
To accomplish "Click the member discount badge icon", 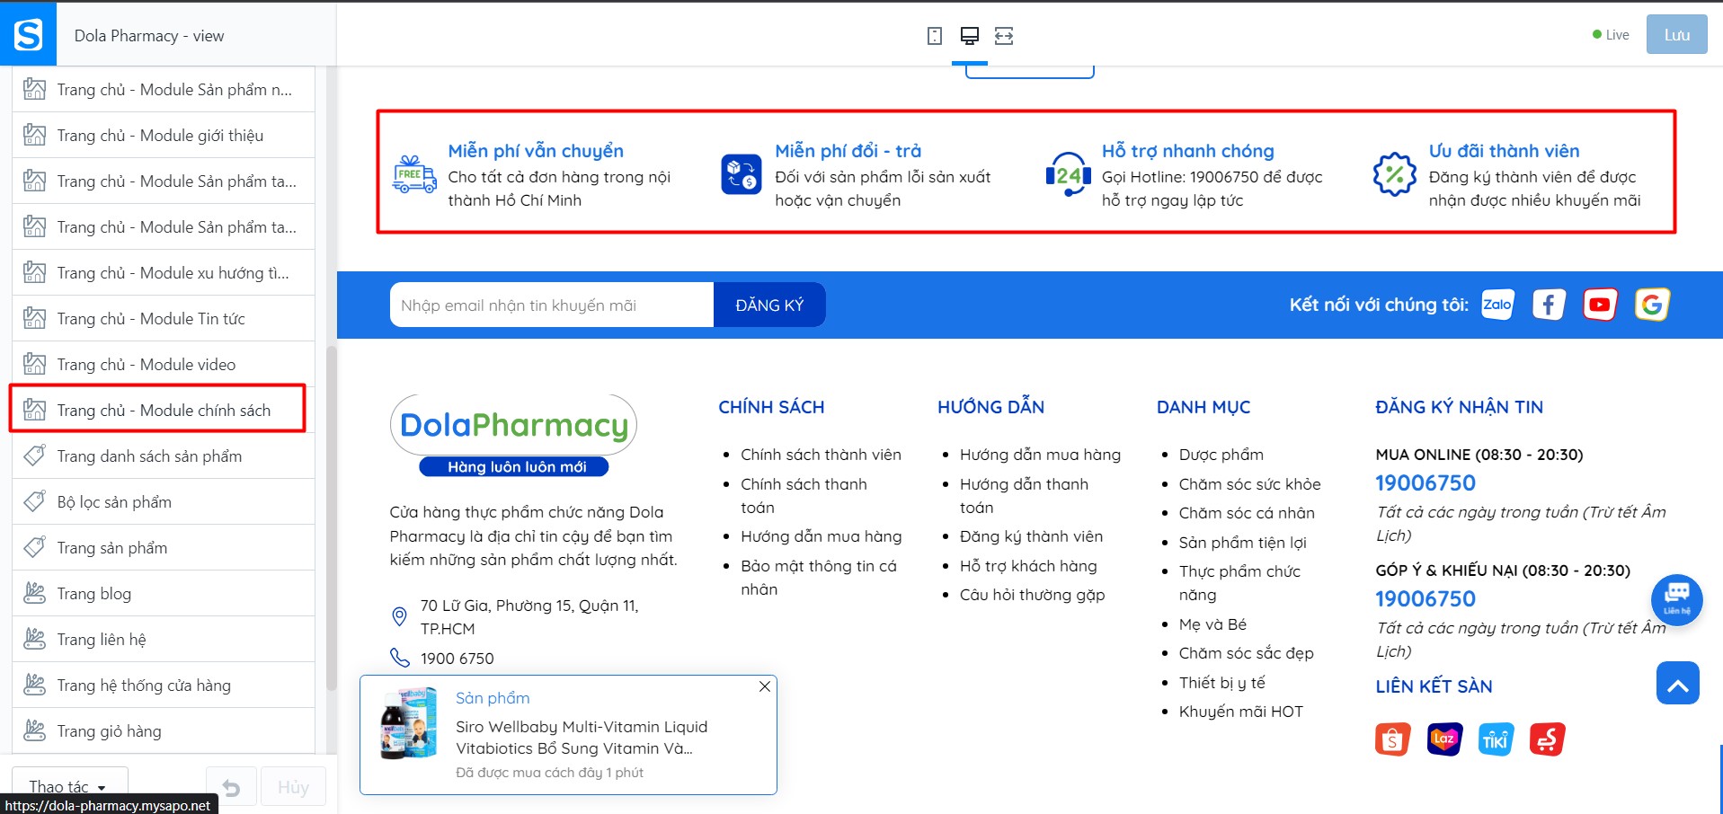I will point(1395,174).
